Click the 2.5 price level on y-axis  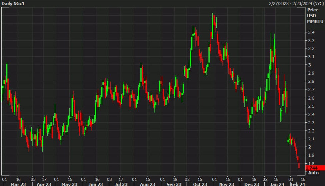tap(312, 106)
